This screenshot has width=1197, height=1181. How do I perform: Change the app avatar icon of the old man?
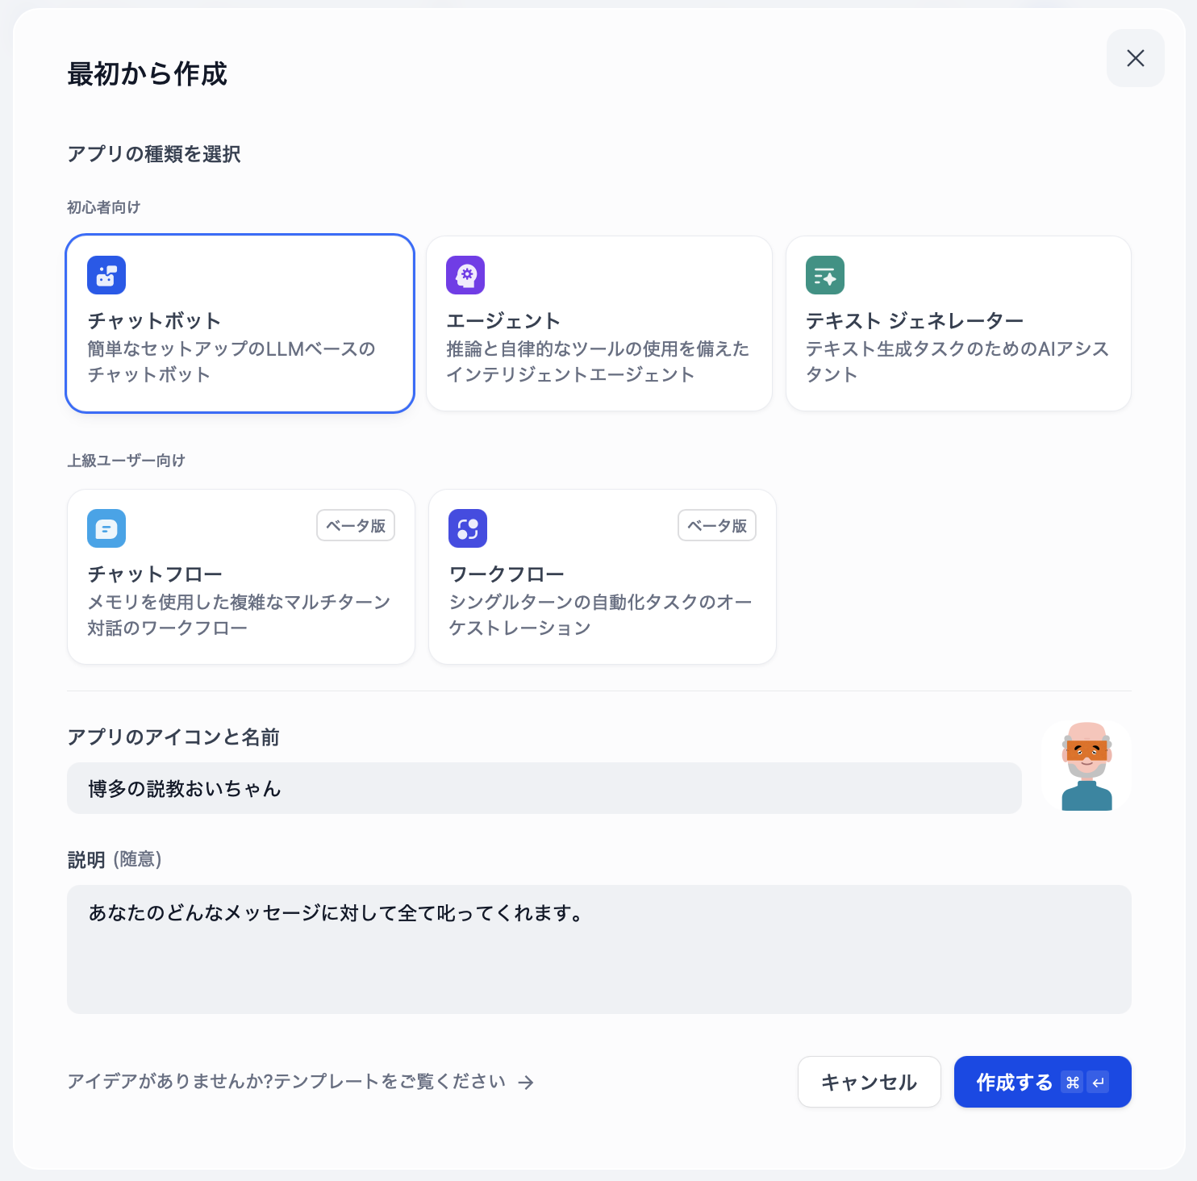(1086, 766)
